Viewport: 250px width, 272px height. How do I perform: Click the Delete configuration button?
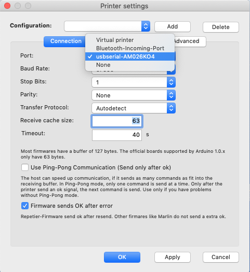220,27
